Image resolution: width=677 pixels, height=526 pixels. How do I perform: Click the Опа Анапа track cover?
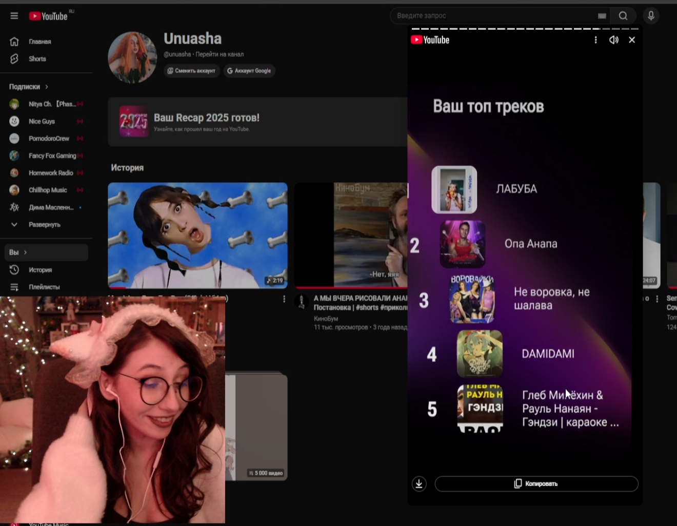click(x=463, y=244)
